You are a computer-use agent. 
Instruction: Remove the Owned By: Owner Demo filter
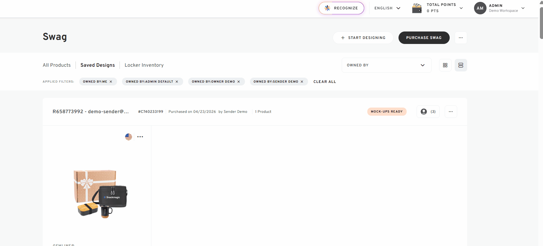239,82
